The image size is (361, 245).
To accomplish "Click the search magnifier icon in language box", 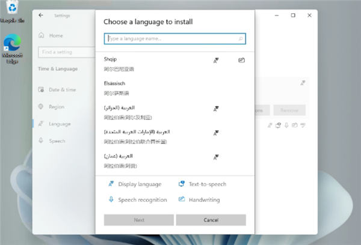I will click(x=241, y=38).
